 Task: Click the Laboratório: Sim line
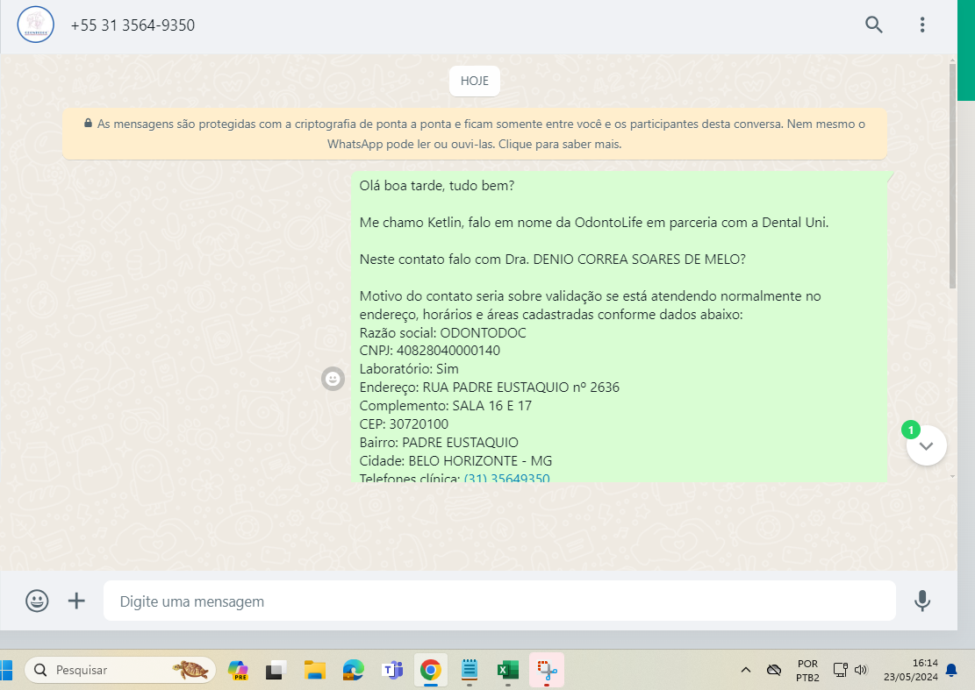coord(409,369)
